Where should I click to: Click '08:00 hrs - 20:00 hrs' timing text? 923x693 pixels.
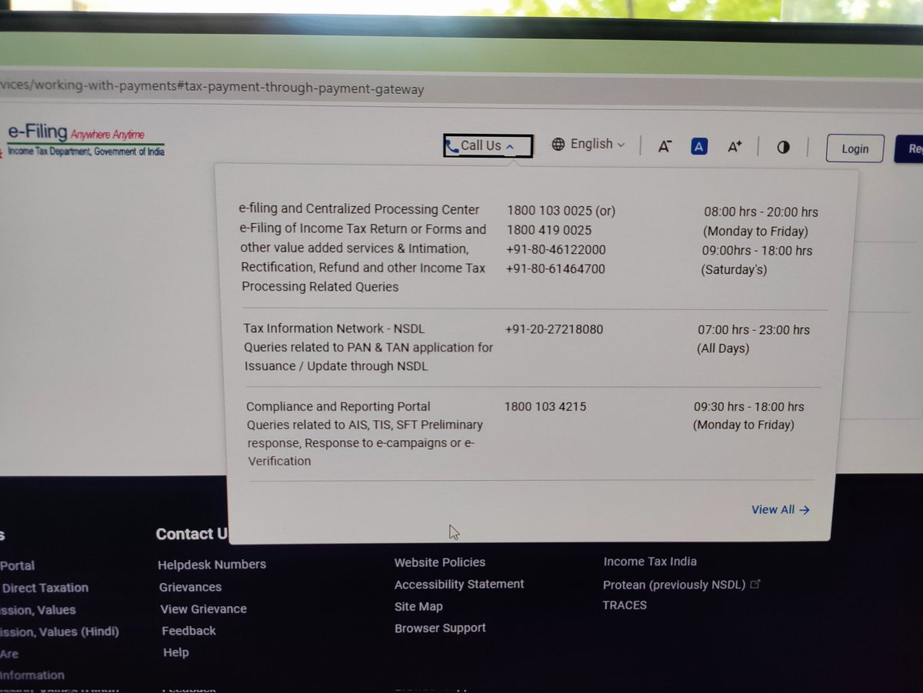pyautogui.click(x=761, y=212)
